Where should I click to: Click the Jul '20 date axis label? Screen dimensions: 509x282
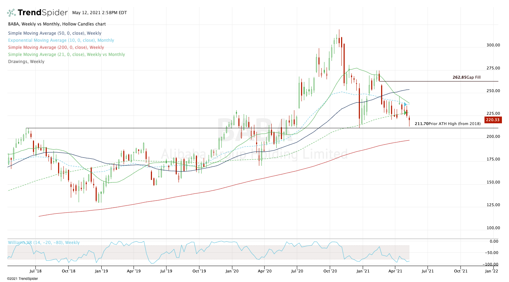tap(297, 271)
